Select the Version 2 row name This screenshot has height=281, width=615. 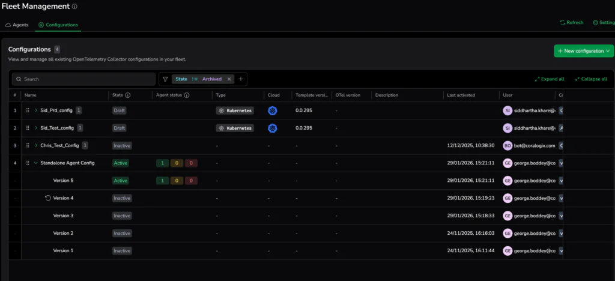63,233
